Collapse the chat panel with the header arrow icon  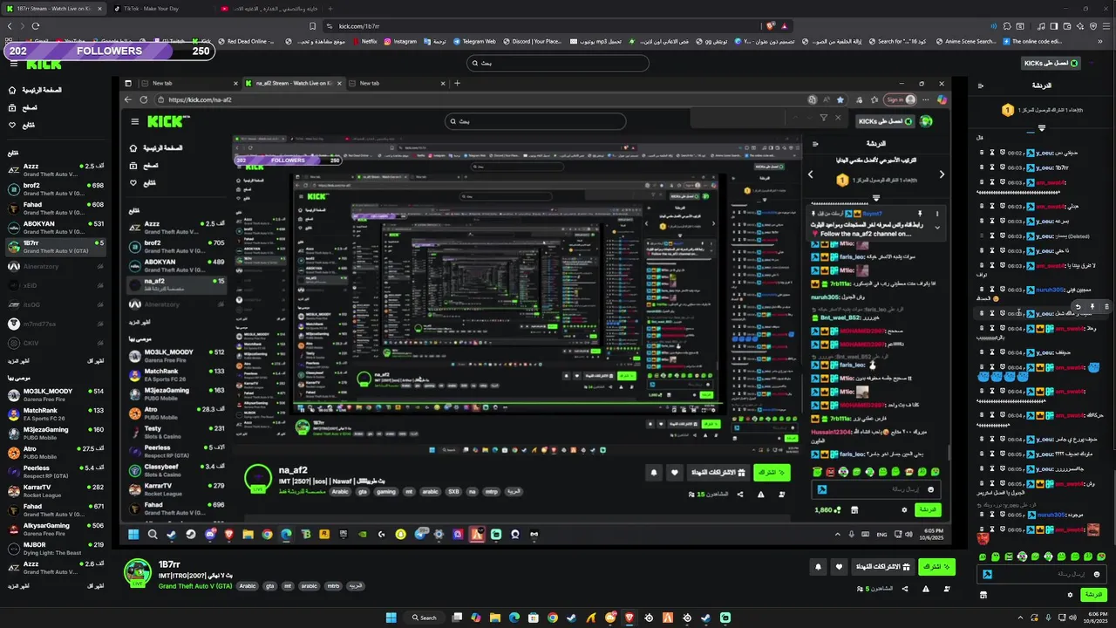(x=980, y=85)
